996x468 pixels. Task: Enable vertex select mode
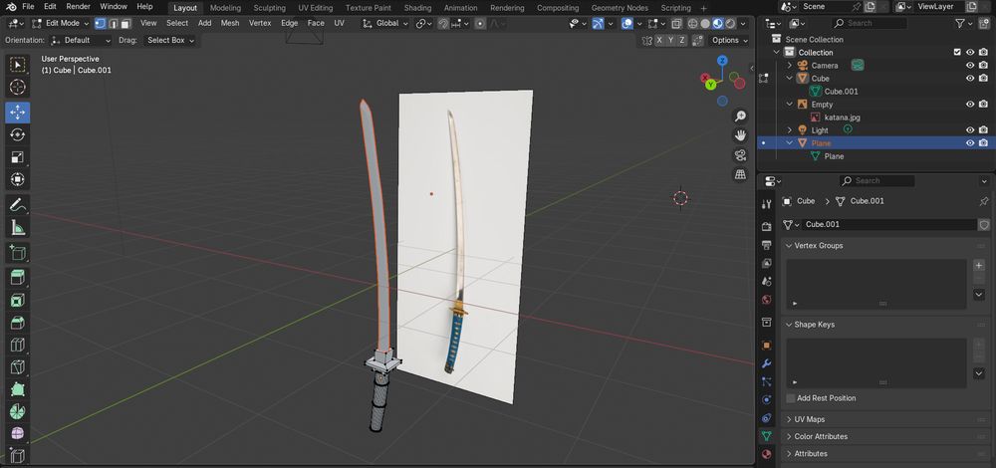(x=101, y=24)
